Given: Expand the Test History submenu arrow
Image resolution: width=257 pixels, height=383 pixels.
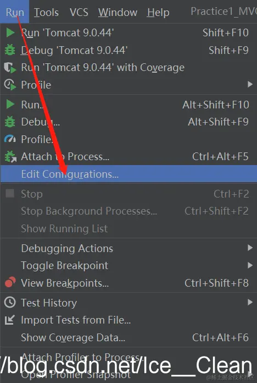Looking at the screenshot, I should 250,303.
